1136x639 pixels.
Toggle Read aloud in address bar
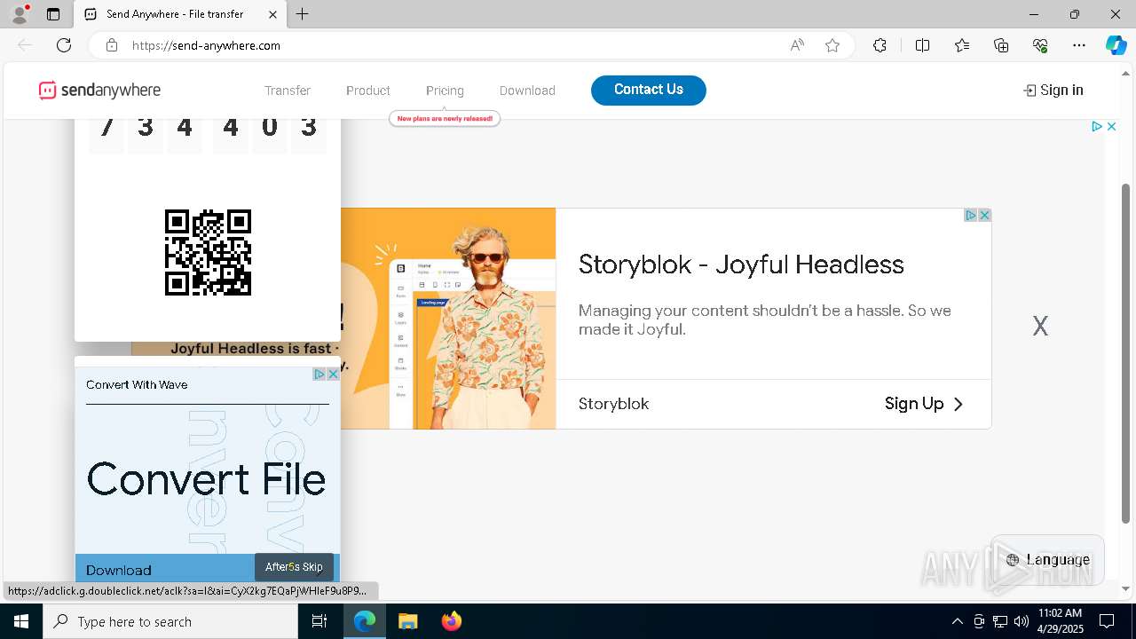tap(797, 45)
